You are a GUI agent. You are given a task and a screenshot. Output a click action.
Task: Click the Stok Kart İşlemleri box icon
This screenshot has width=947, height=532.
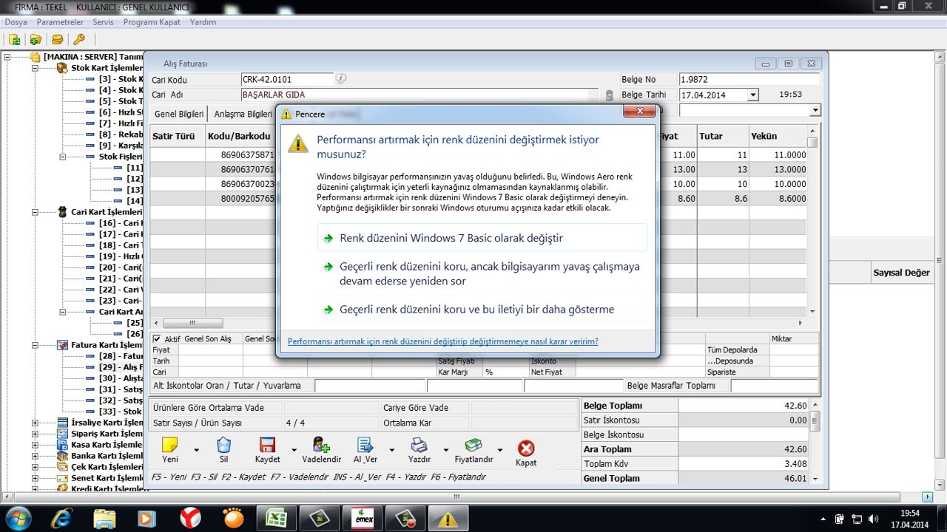(62, 68)
